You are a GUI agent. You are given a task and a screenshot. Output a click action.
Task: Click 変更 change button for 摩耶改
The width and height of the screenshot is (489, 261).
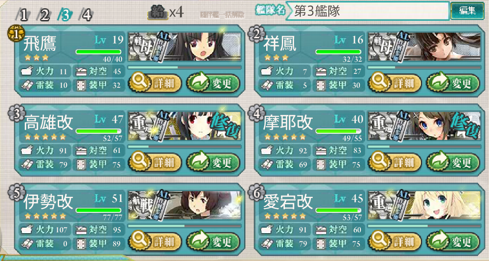click(453, 162)
